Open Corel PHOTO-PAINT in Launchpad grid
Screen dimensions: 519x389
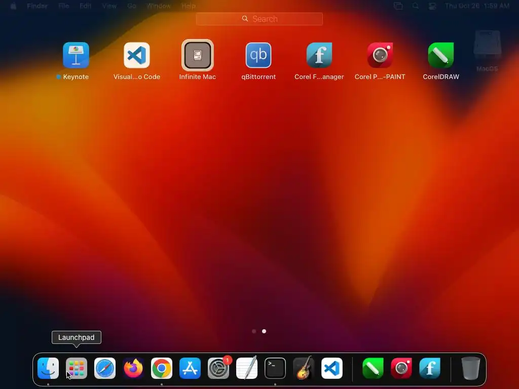(380, 55)
